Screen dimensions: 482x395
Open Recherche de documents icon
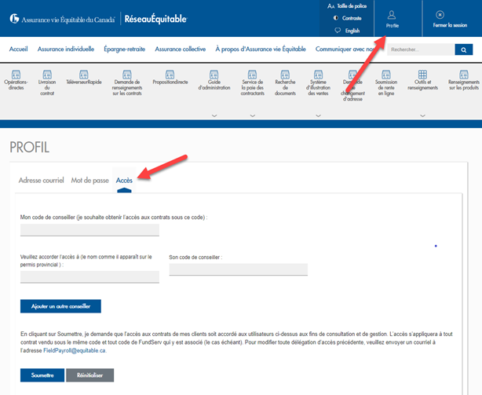coord(286,74)
